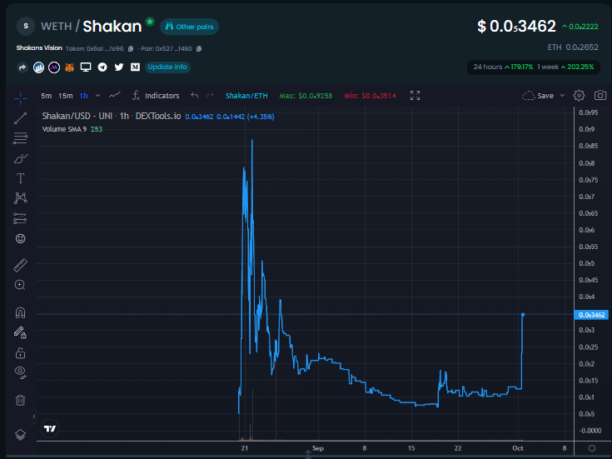Remove drawings with the trash icon

tap(20, 400)
